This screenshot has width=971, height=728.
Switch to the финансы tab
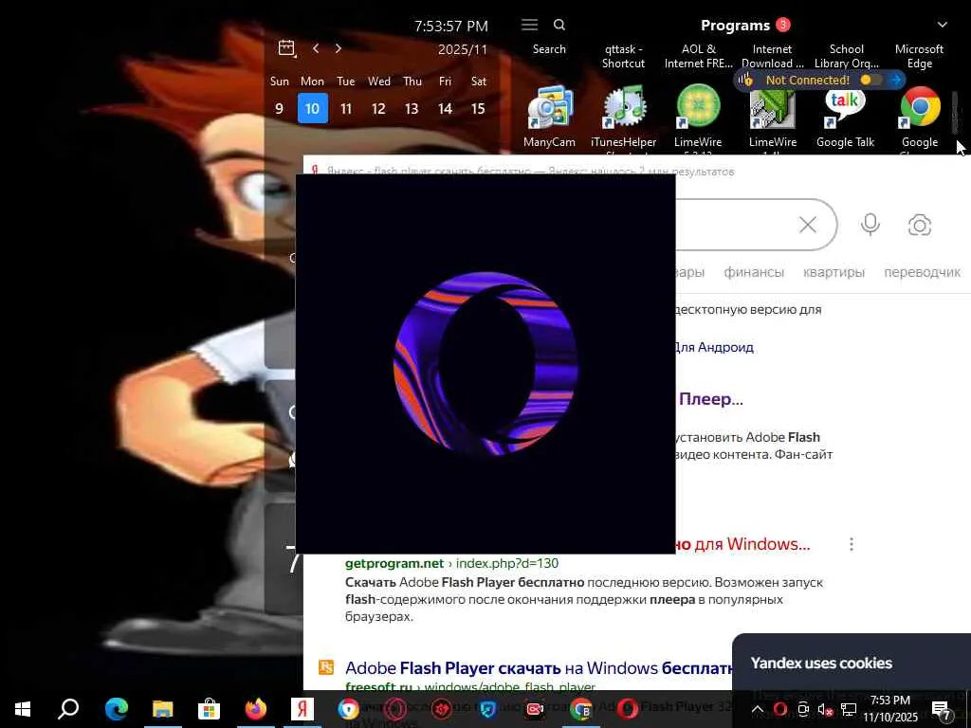tap(754, 272)
